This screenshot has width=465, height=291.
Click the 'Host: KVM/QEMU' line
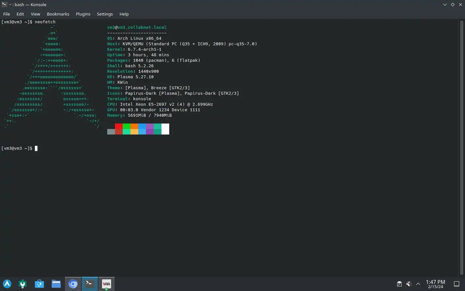click(x=182, y=44)
